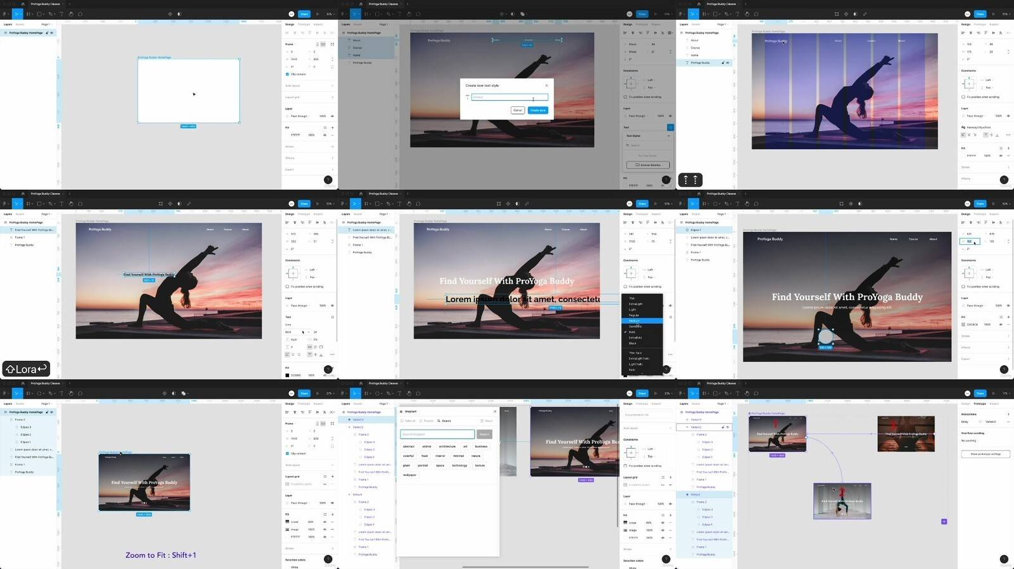Image resolution: width=1014 pixels, height=569 pixels.
Task: Add an interaction in prototype flow window
Action: [x=1008, y=414]
